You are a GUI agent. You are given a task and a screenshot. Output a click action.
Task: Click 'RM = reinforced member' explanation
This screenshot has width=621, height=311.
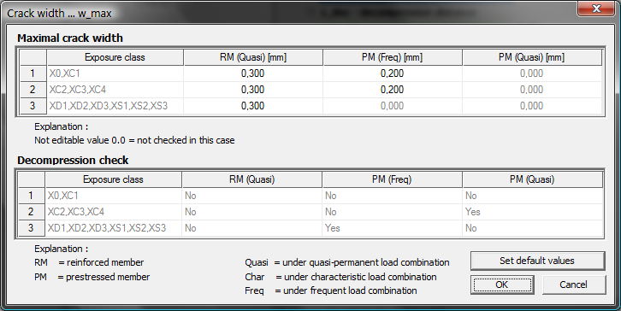pos(89,262)
